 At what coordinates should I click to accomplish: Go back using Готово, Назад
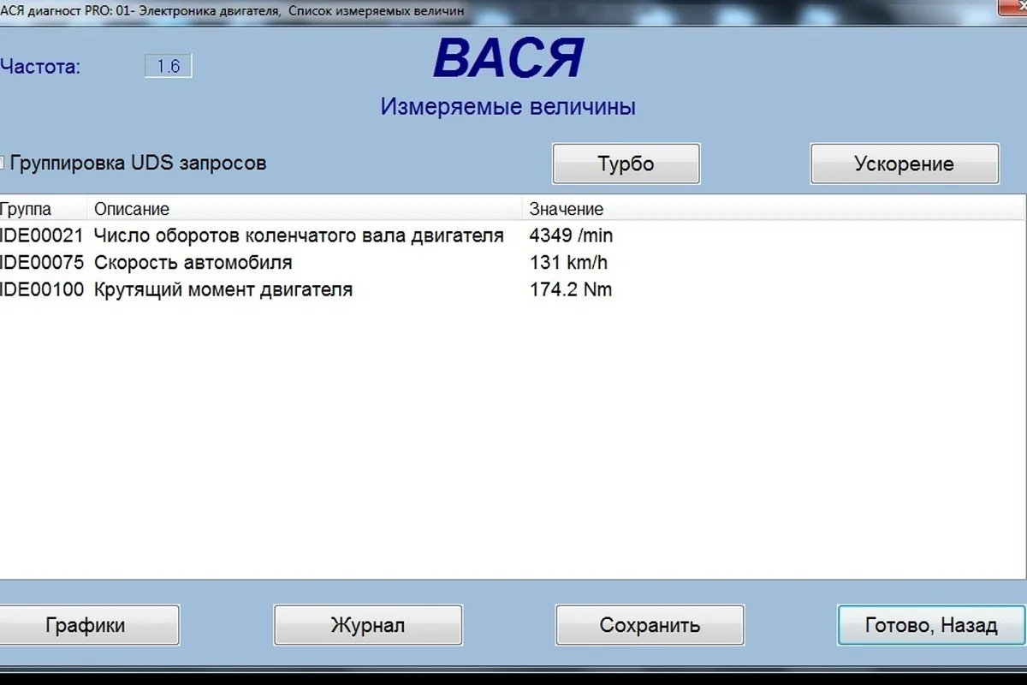point(931,625)
